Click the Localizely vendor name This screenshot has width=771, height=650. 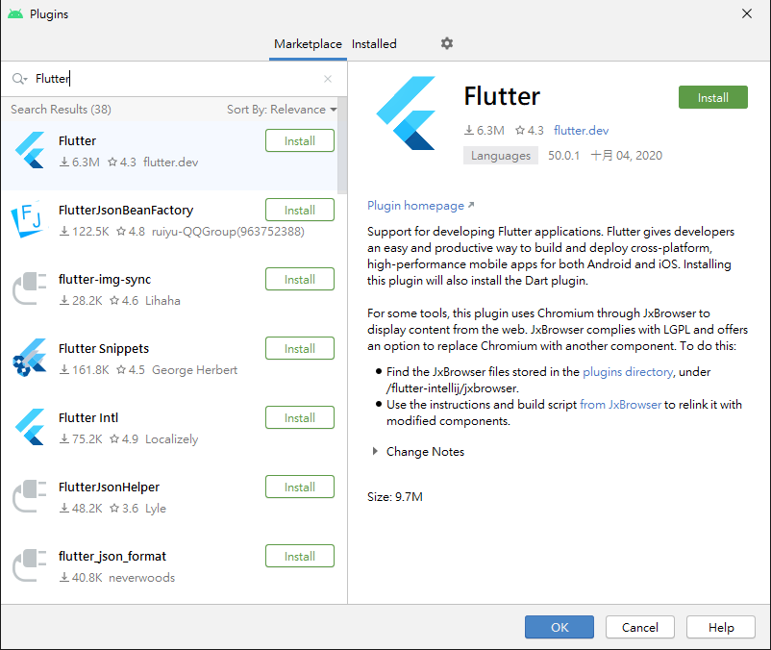coord(172,439)
